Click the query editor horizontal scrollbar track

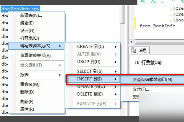159,42
